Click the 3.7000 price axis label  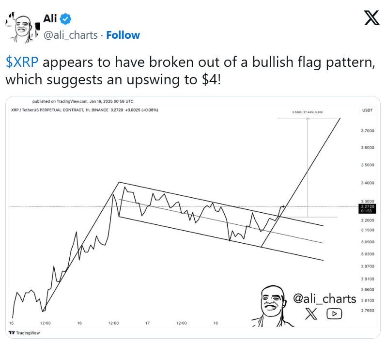[x=368, y=131]
